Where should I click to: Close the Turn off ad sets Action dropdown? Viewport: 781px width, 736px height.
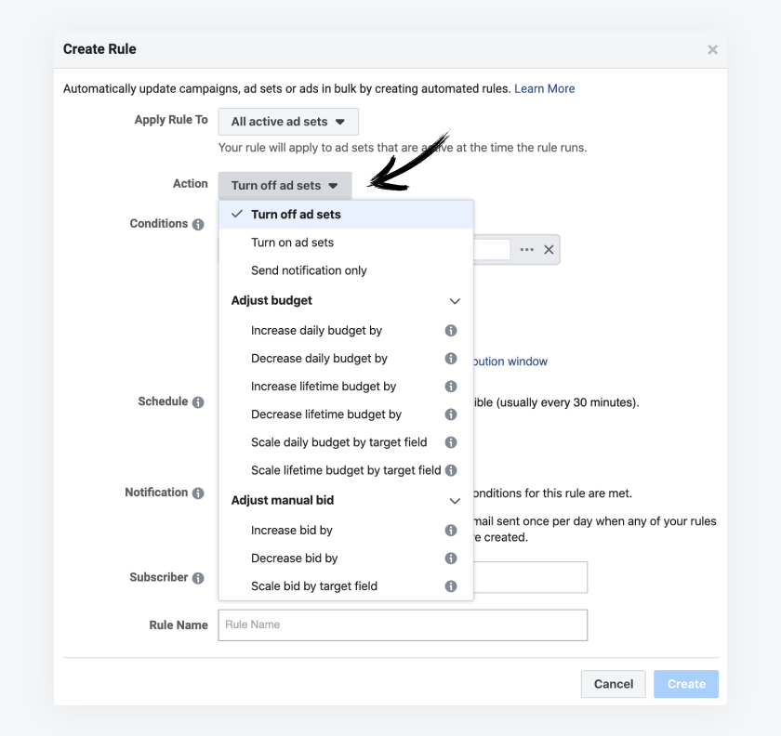(x=285, y=186)
